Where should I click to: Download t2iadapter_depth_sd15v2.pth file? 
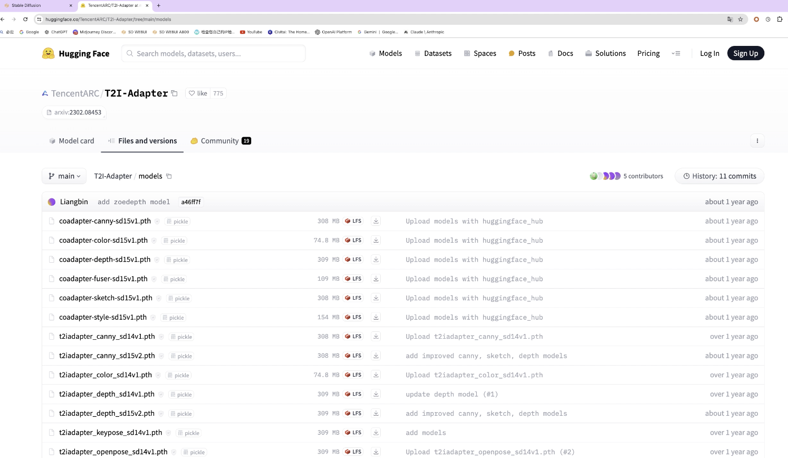coord(376,414)
